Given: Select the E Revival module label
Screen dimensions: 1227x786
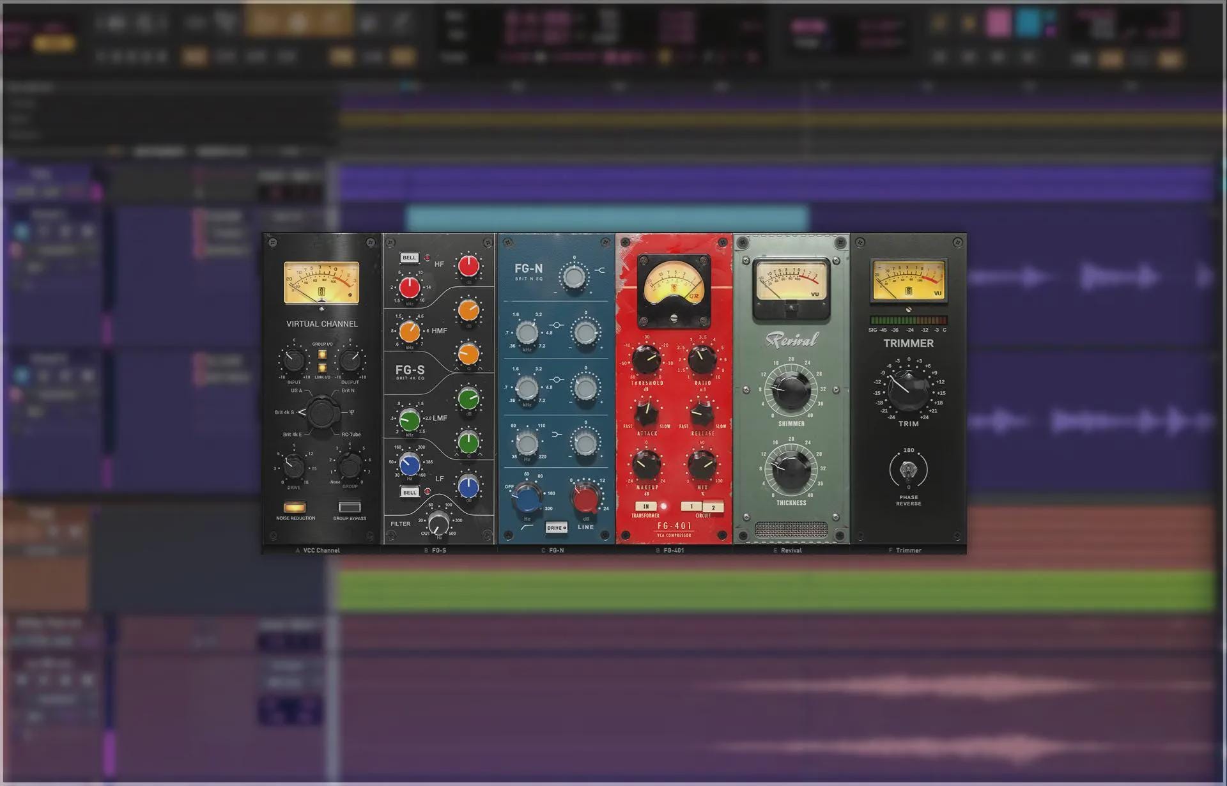Looking at the screenshot, I should point(787,550).
